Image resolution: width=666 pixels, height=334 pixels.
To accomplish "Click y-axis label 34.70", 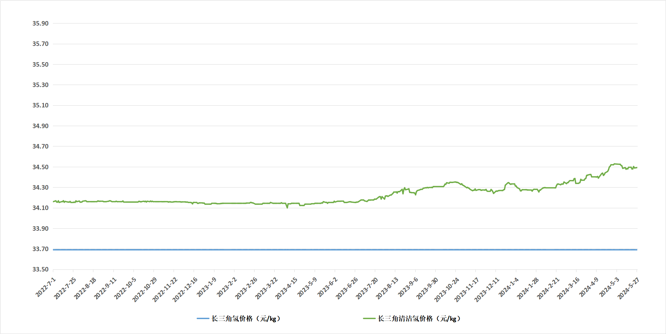I will (40, 146).
